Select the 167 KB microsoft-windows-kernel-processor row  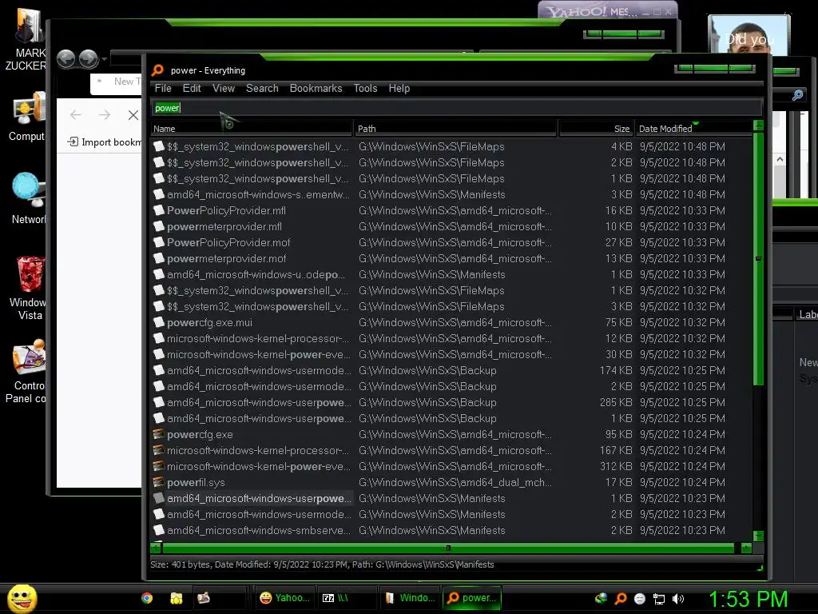(x=452, y=451)
